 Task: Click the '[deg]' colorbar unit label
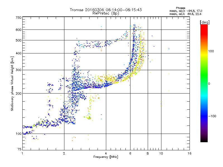[x=205, y=22]
